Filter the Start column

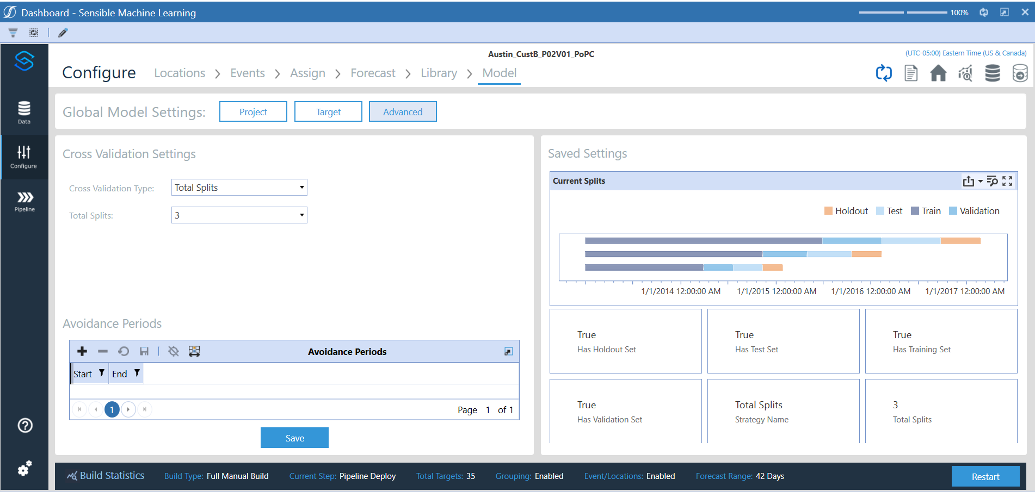tap(102, 373)
